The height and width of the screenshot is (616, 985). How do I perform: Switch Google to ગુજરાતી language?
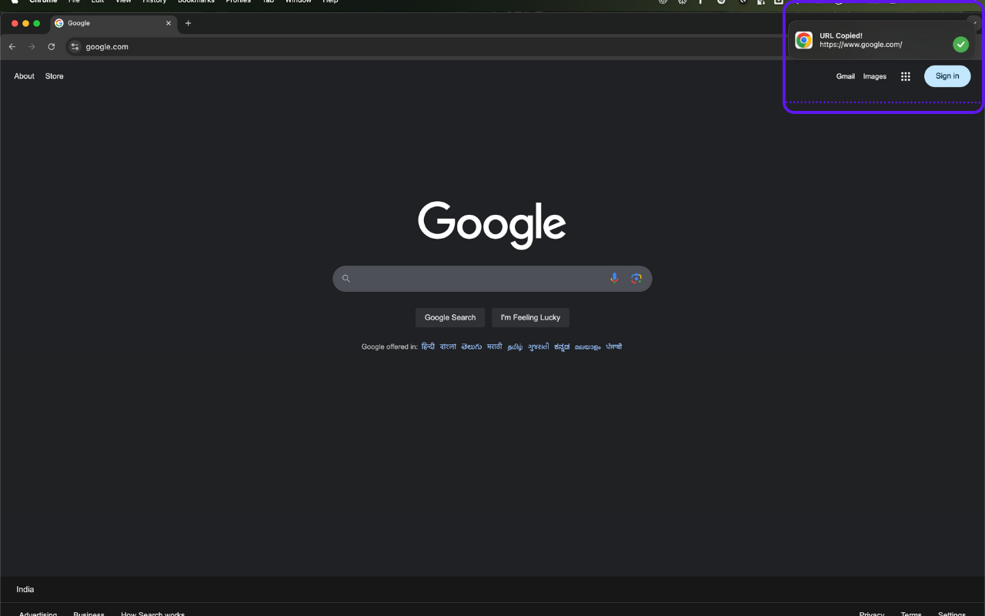click(539, 347)
